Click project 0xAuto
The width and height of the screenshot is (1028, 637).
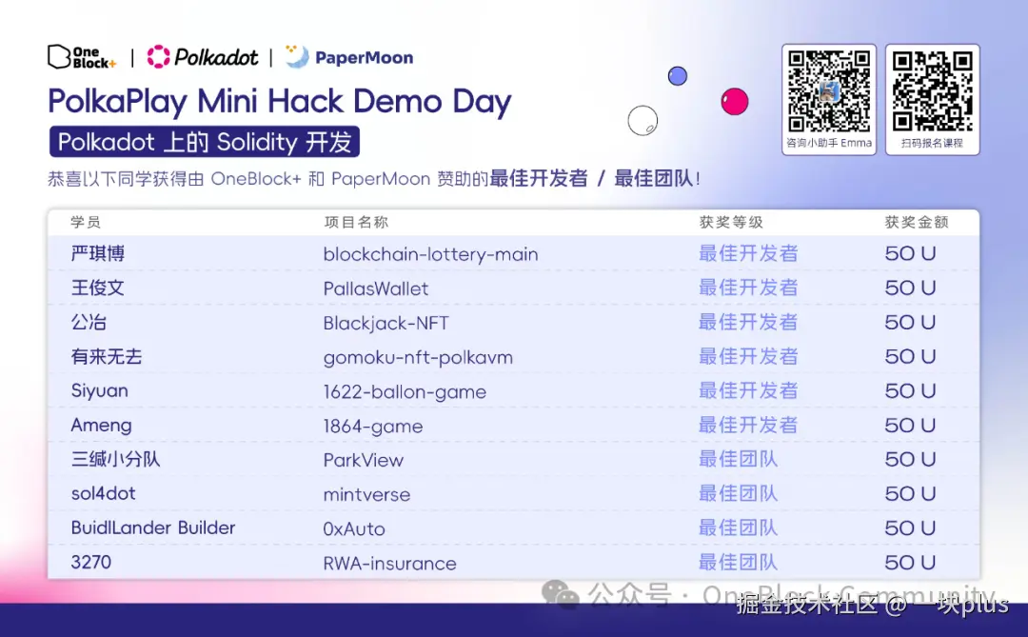pyautogui.click(x=354, y=528)
